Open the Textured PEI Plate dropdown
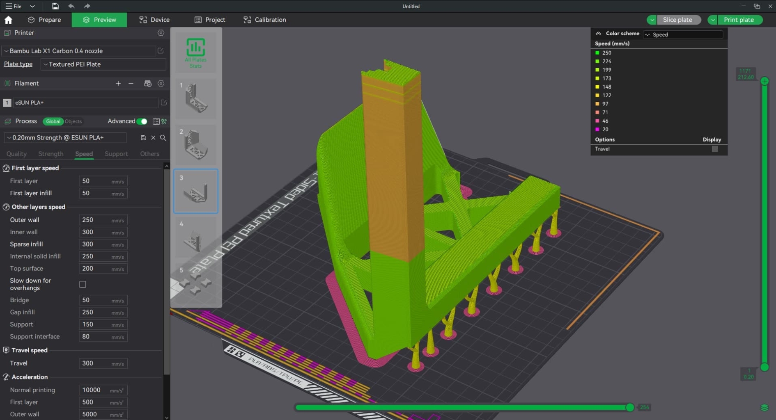Image resolution: width=776 pixels, height=420 pixels. coord(103,64)
